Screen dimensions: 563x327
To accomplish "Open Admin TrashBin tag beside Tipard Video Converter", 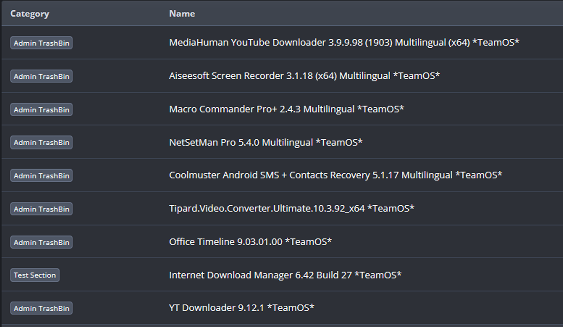I will (x=42, y=209).
